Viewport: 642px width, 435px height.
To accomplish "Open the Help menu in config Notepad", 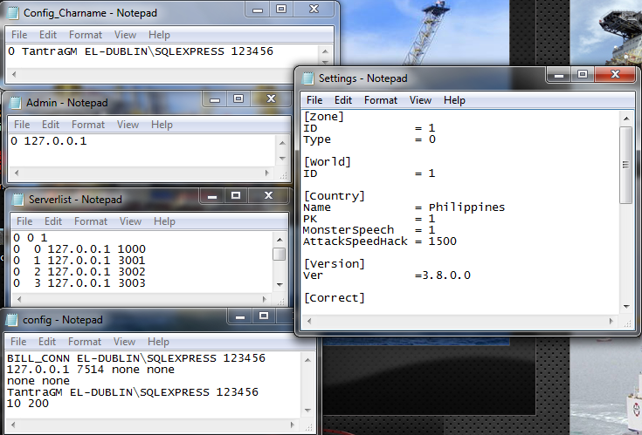I will [160, 342].
